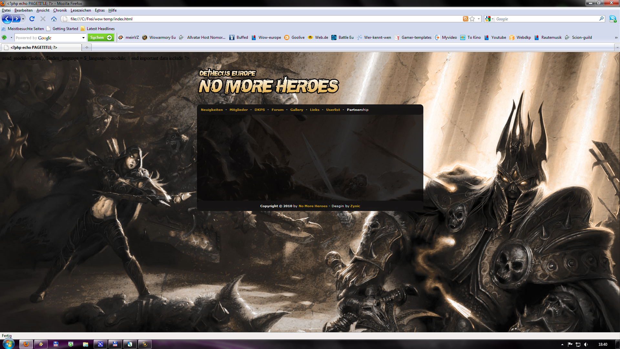This screenshot has width=620, height=349.
Task: Open the Skype toolbar icon
Action: pyautogui.click(x=613, y=19)
